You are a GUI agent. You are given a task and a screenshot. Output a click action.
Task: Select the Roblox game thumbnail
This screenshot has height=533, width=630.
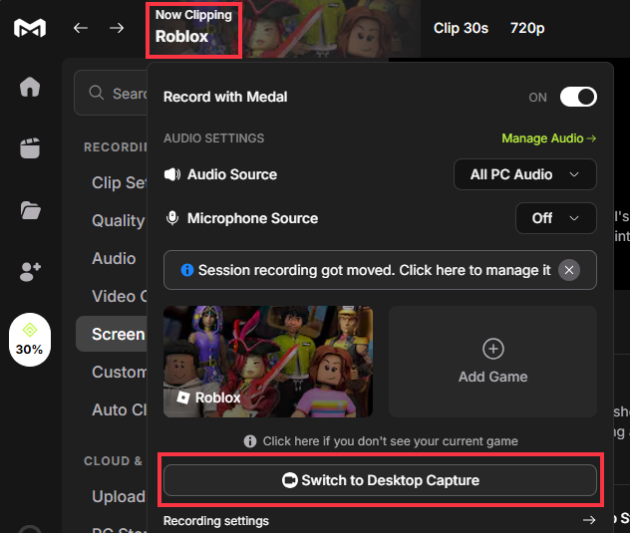tap(268, 361)
